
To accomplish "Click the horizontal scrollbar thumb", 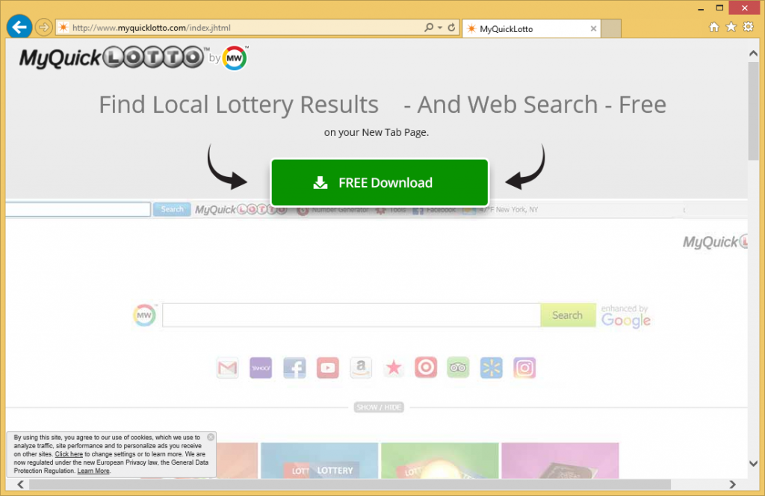I will [x=350, y=484].
